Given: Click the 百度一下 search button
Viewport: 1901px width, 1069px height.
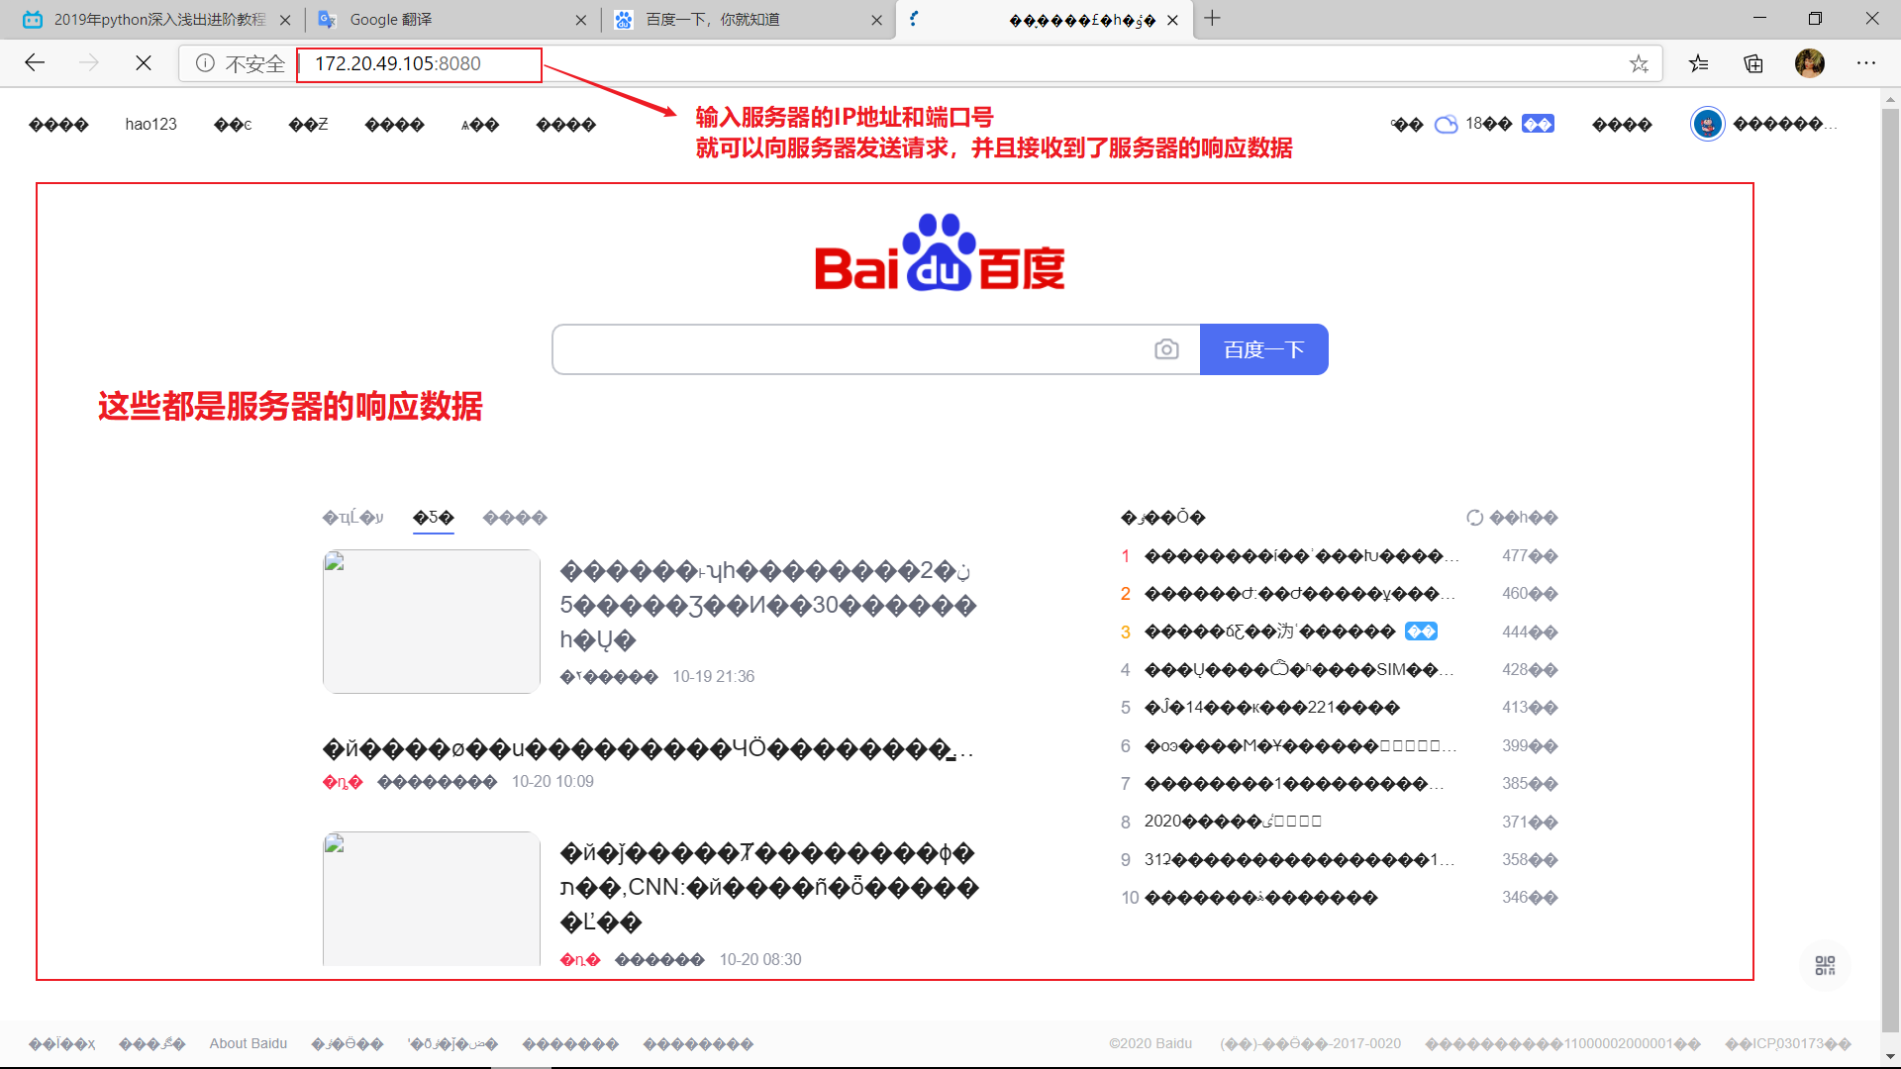Looking at the screenshot, I should click(x=1263, y=349).
